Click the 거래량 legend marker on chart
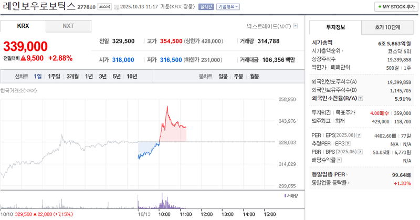This screenshot has width=420, height=220. coord(285,195)
